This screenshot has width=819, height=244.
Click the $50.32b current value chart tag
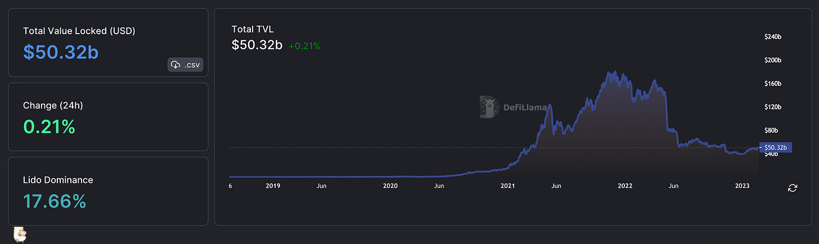776,148
